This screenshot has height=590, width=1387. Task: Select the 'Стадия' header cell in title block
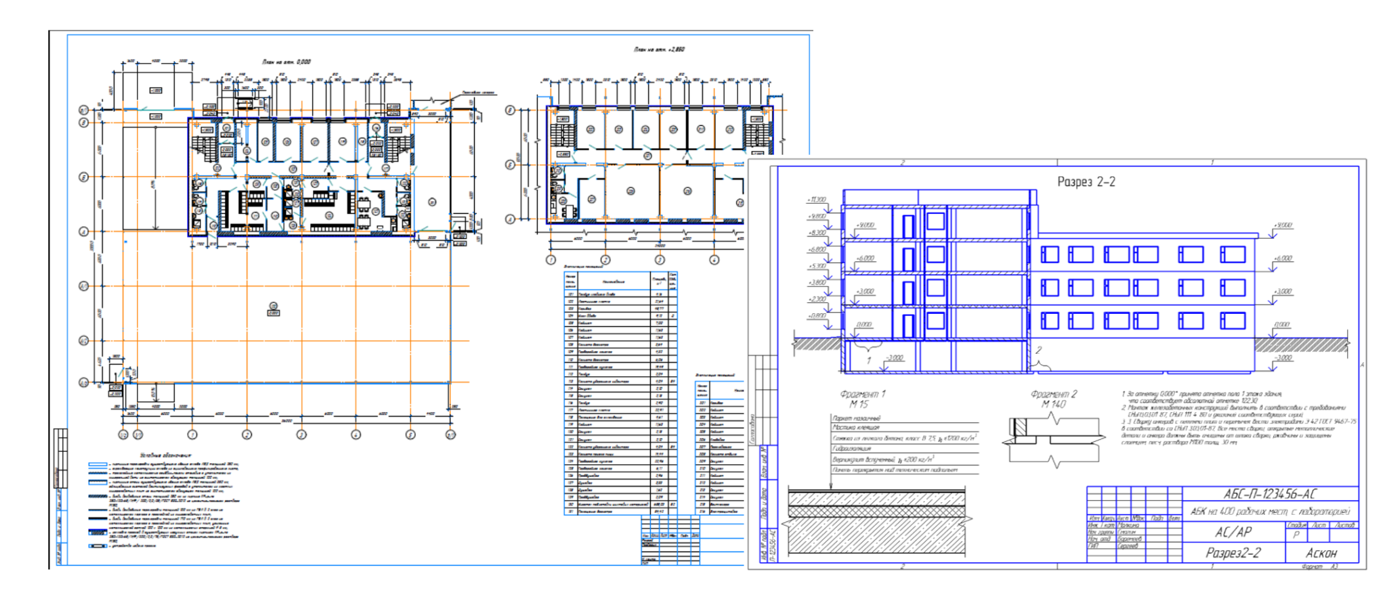pyautogui.click(x=1296, y=525)
